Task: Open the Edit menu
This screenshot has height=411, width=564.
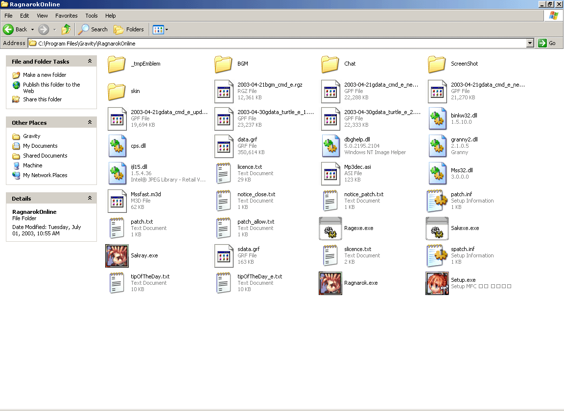Action: 24,16
